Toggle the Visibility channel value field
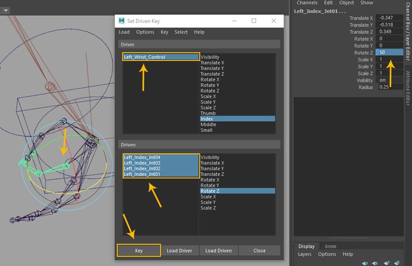 click(x=389, y=80)
